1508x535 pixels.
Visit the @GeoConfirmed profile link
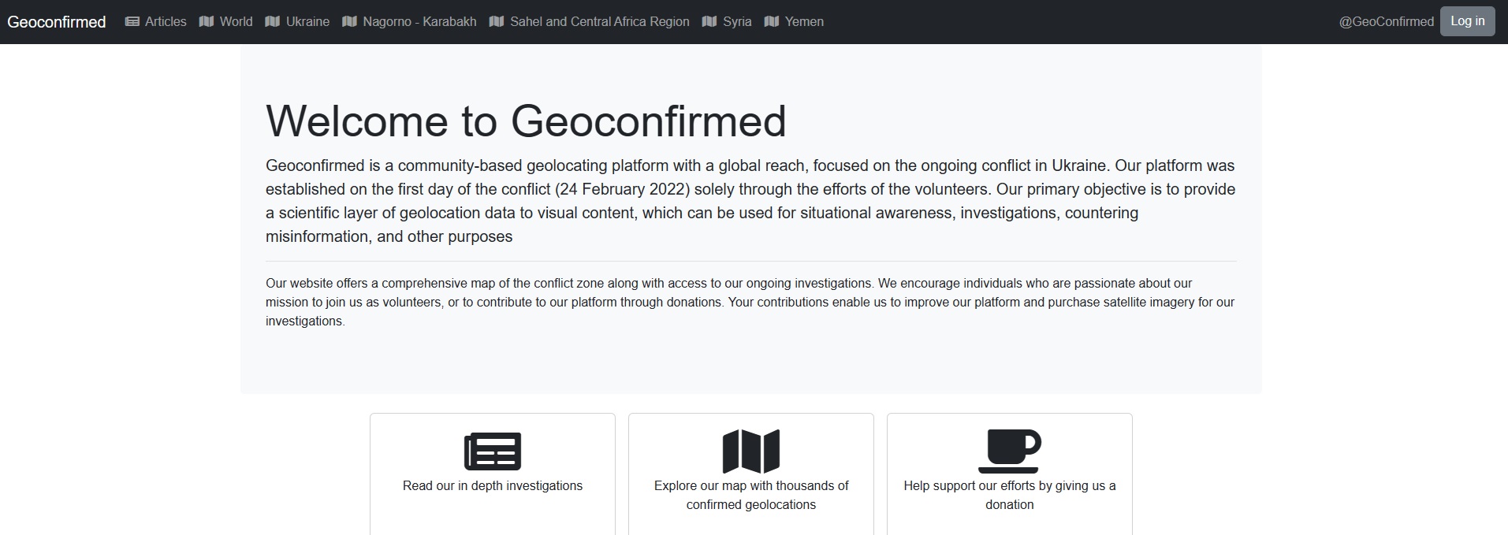point(1387,21)
